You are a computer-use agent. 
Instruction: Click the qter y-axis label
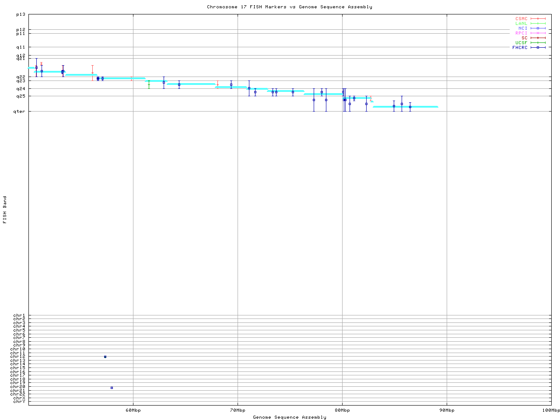(x=20, y=111)
